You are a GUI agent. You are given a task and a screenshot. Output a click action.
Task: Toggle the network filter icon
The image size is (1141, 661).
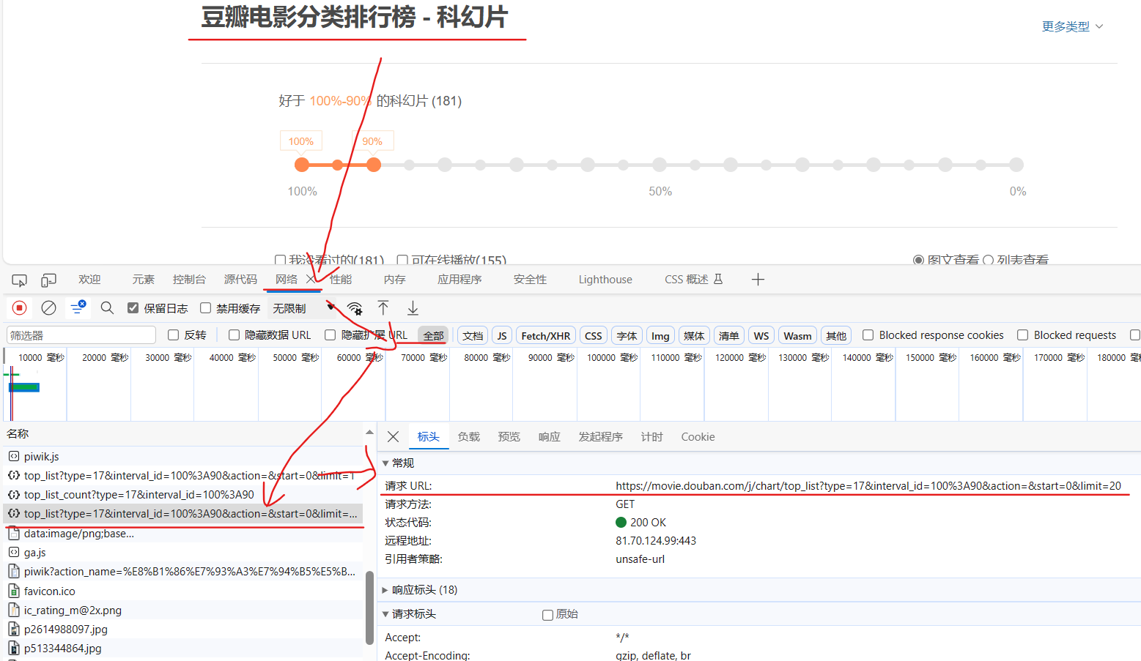click(77, 308)
